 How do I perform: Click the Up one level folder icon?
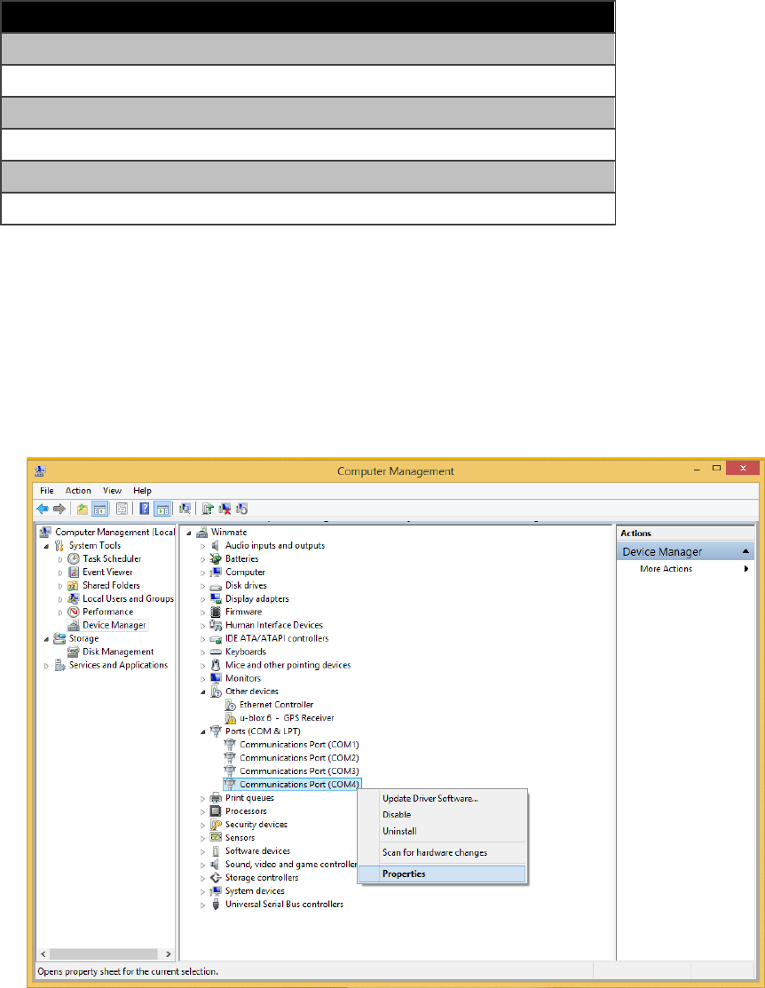click(x=82, y=510)
